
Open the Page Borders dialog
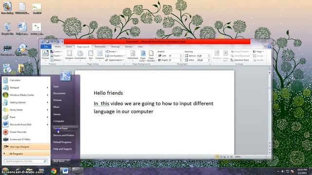151,55
